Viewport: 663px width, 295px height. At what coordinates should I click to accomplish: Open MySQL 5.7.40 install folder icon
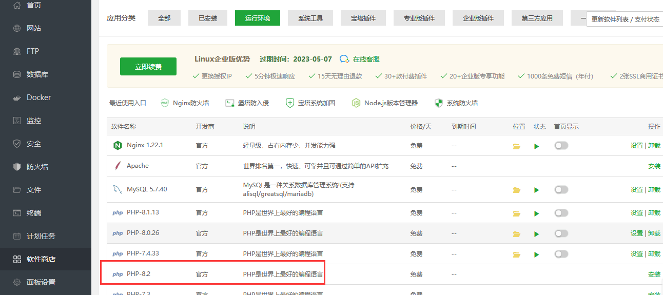tap(517, 190)
